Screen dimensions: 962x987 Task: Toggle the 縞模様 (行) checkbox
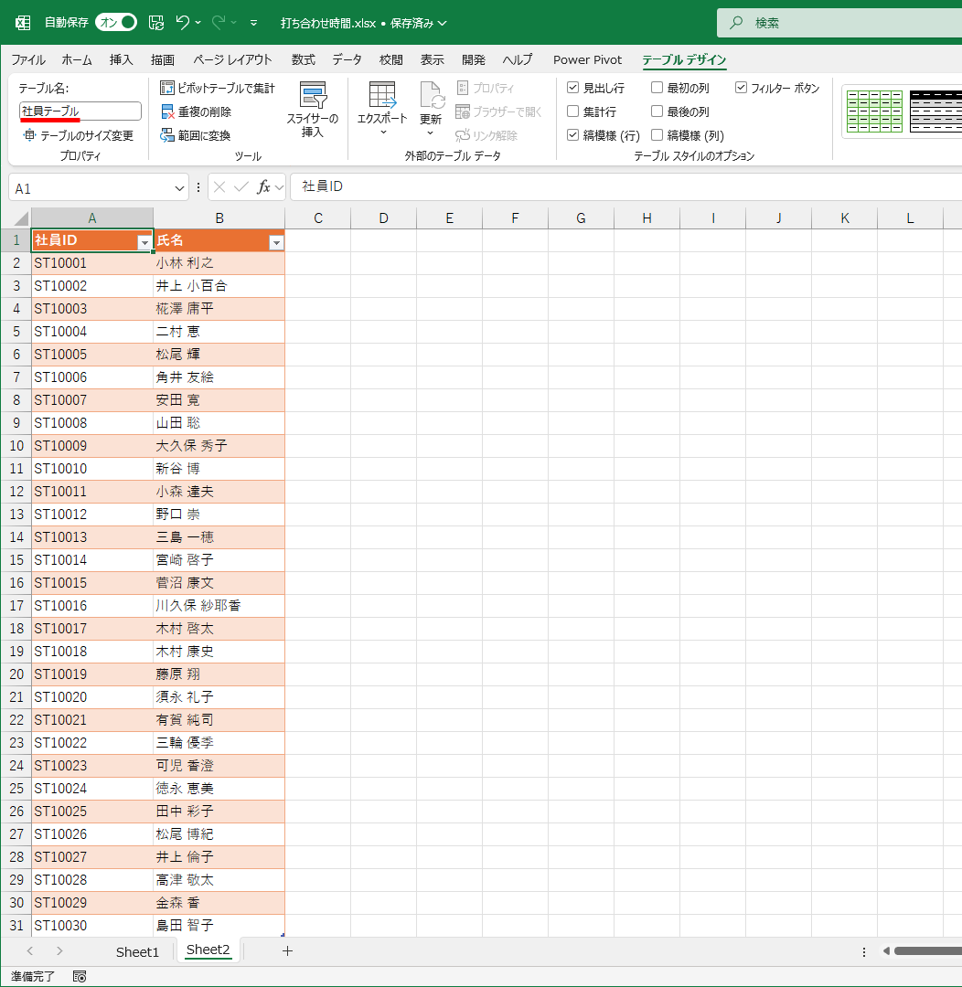572,134
